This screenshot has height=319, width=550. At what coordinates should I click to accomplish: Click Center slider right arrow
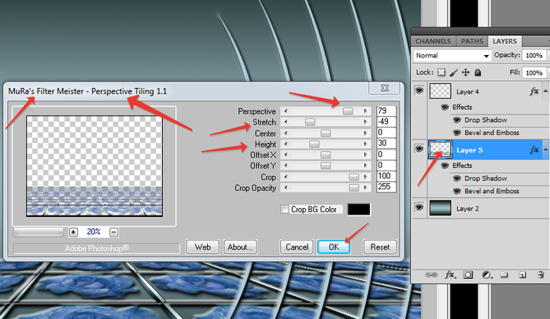tap(366, 133)
